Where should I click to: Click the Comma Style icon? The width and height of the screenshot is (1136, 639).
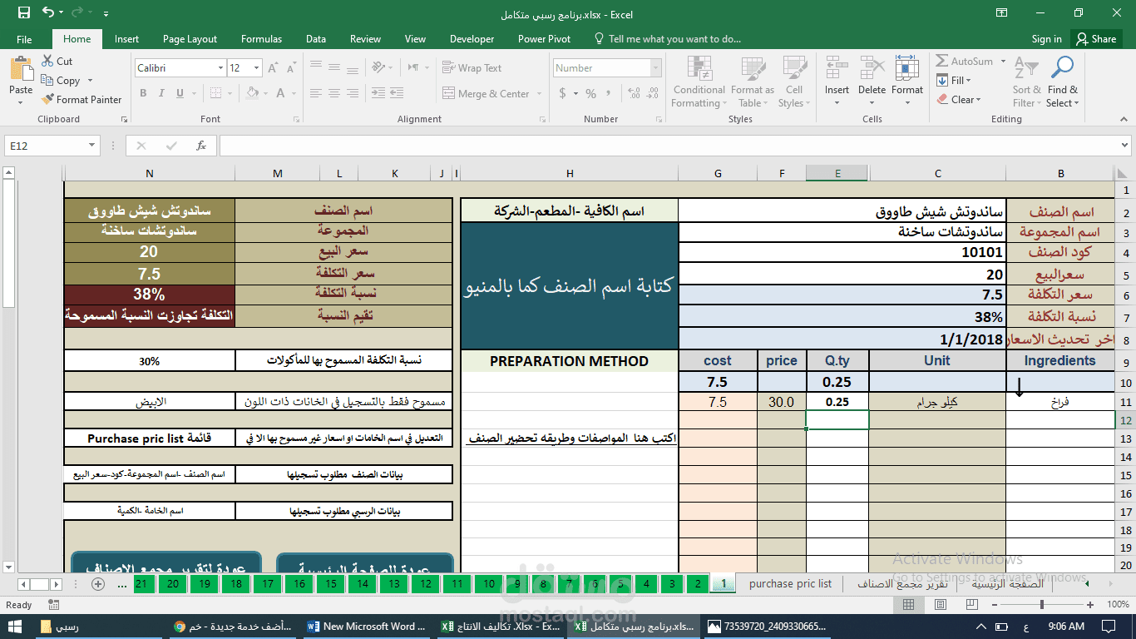pyautogui.click(x=610, y=94)
